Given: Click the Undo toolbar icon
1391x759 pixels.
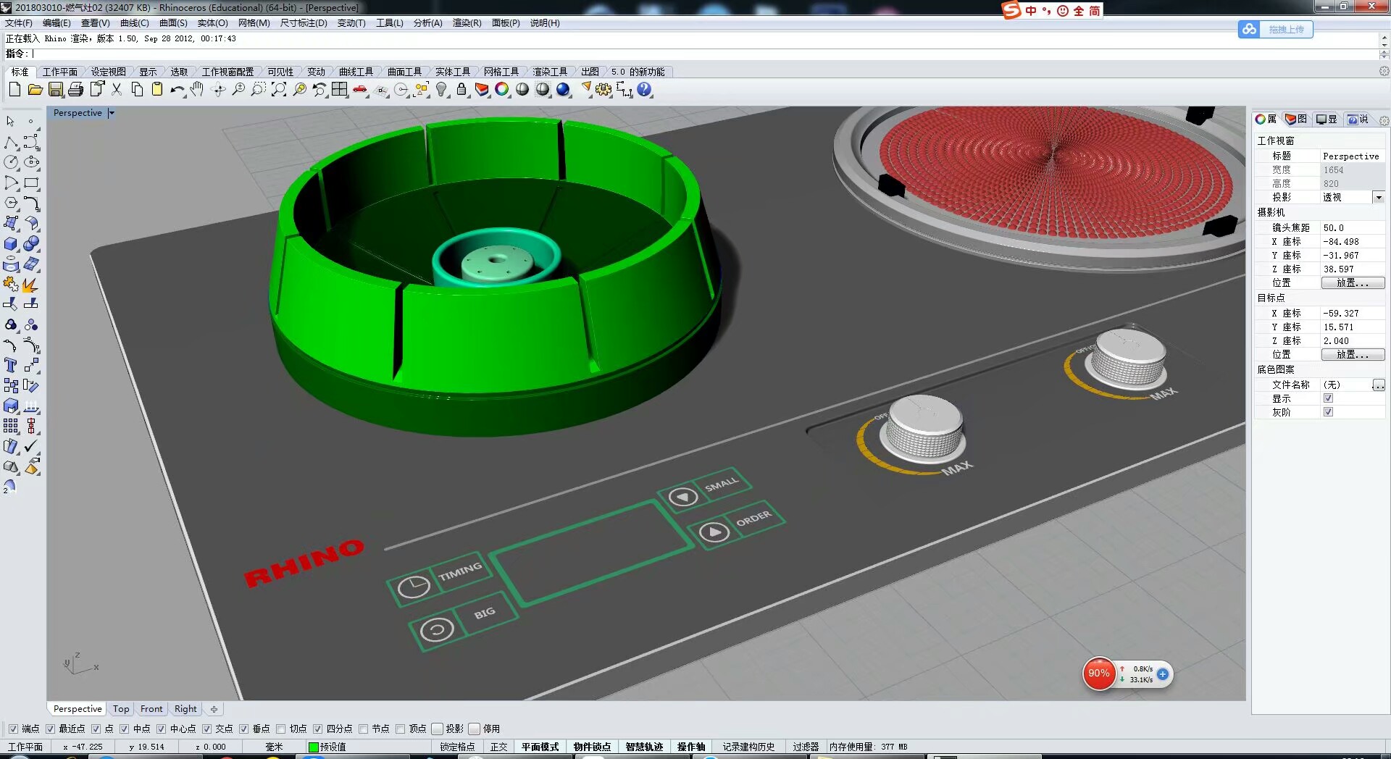Looking at the screenshot, I should 177,89.
